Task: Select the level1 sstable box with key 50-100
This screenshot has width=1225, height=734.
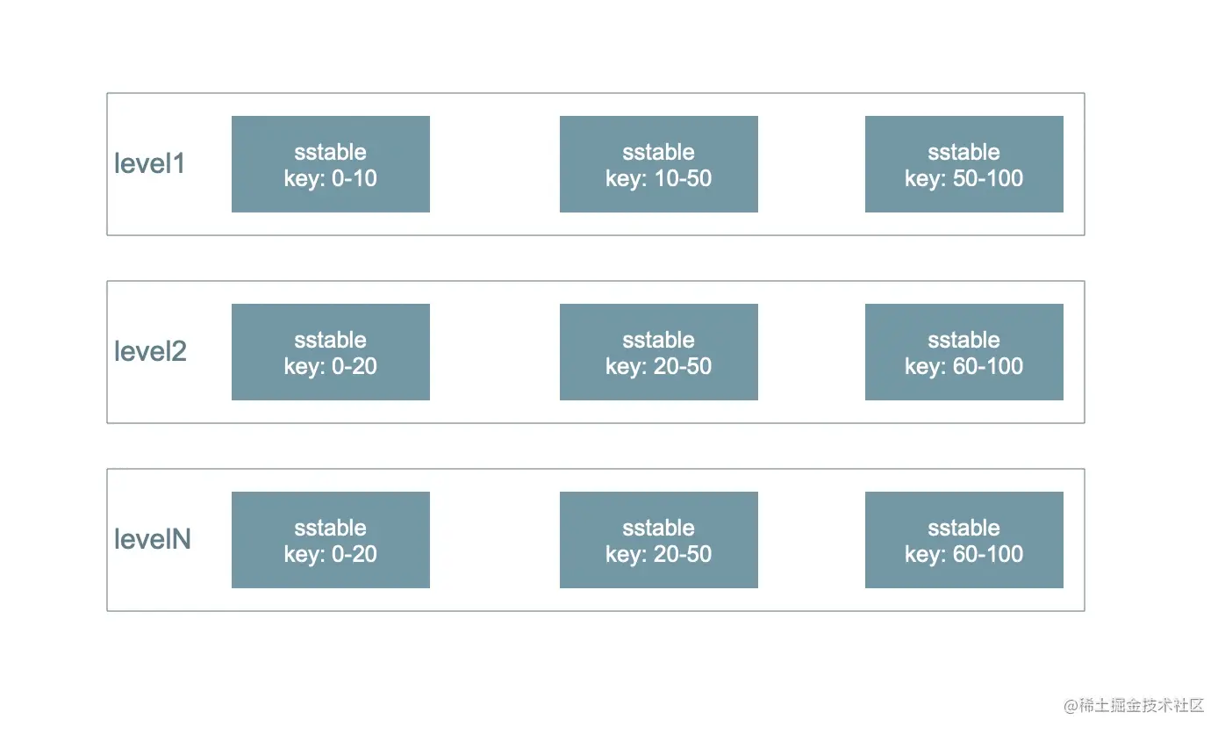Action: (x=964, y=164)
